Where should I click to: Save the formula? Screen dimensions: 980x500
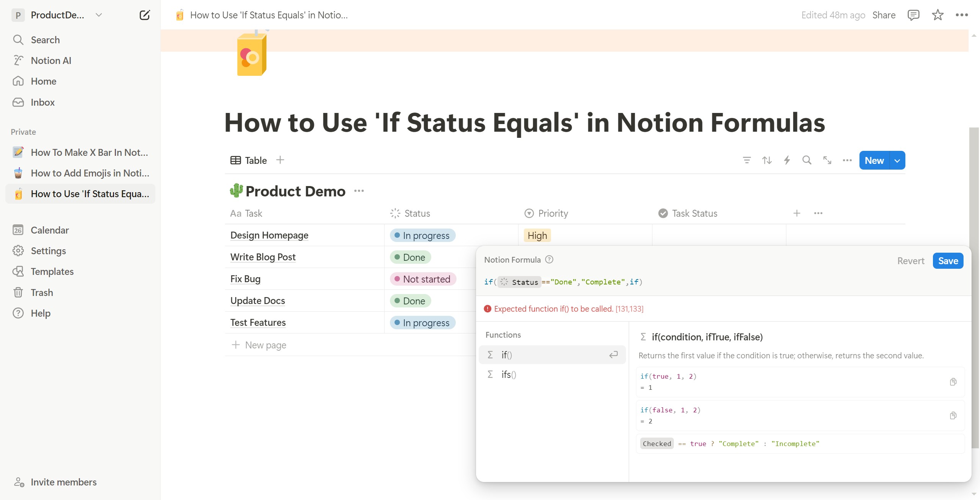[948, 261]
